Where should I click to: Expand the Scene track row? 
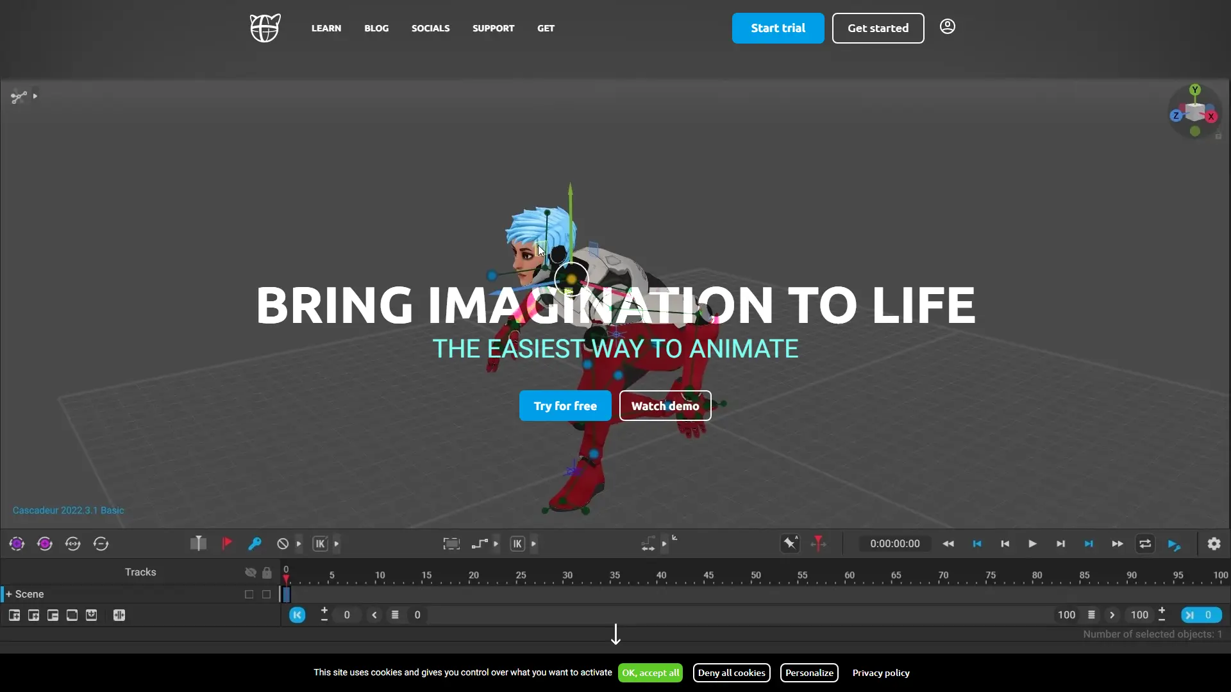9,594
